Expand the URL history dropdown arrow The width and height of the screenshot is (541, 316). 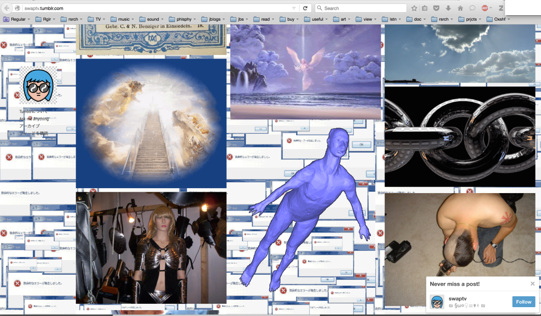[294, 8]
